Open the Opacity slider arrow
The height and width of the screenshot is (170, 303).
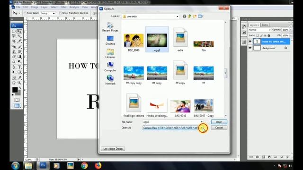pos(291,30)
